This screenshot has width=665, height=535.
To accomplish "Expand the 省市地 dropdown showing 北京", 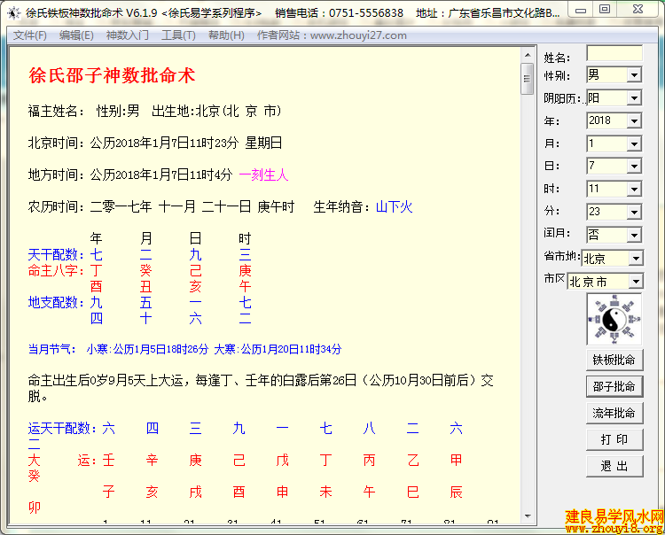I will tap(636, 258).
